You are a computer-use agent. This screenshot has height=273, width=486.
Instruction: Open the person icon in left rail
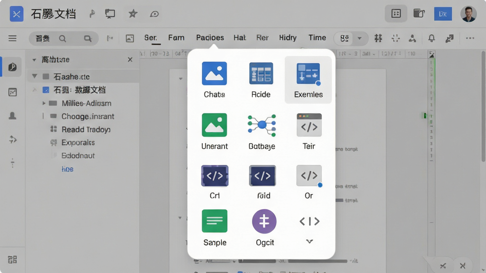pyautogui.click(x=13, y=116)
